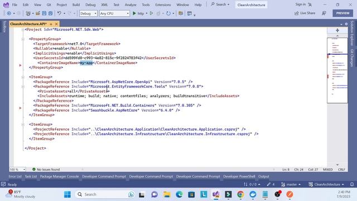The height and width of the screenshot is (201, 357).
Task: Open the weather widget showing 85°F
Action: pyautogui.click(x=21, y=194)
